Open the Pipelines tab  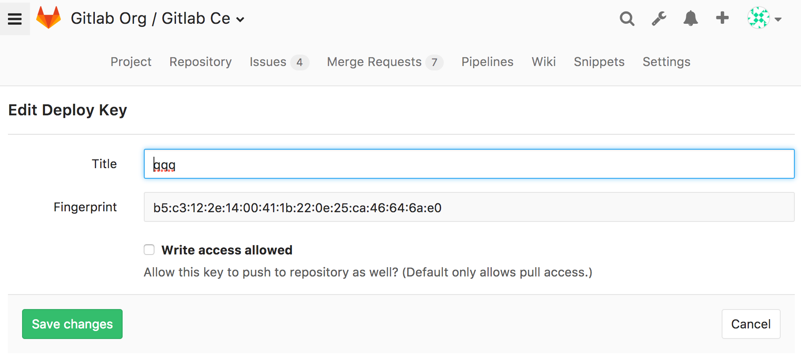(487, 62)
